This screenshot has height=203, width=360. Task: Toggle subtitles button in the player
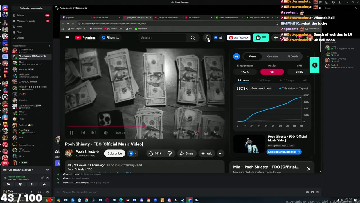[186, 133]
